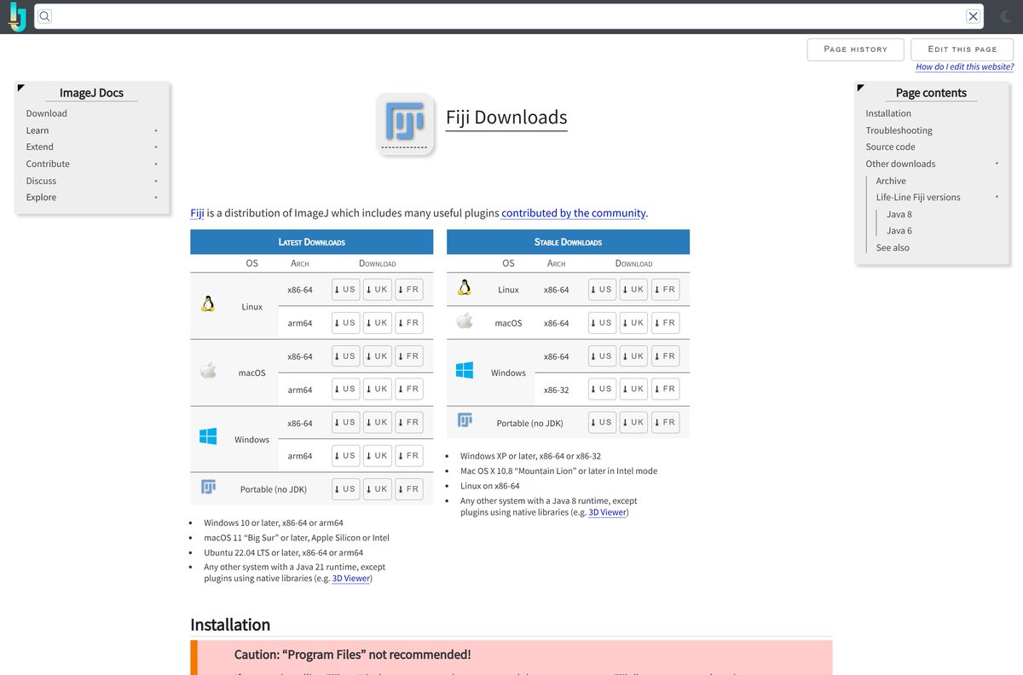
Task: Go to Java 8 in Page contents
Action: click(899, 214)
